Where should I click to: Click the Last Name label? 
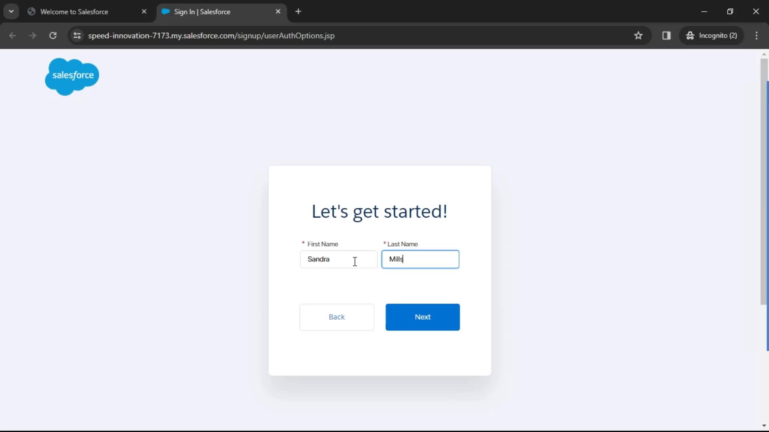click(x=403, y=244)
